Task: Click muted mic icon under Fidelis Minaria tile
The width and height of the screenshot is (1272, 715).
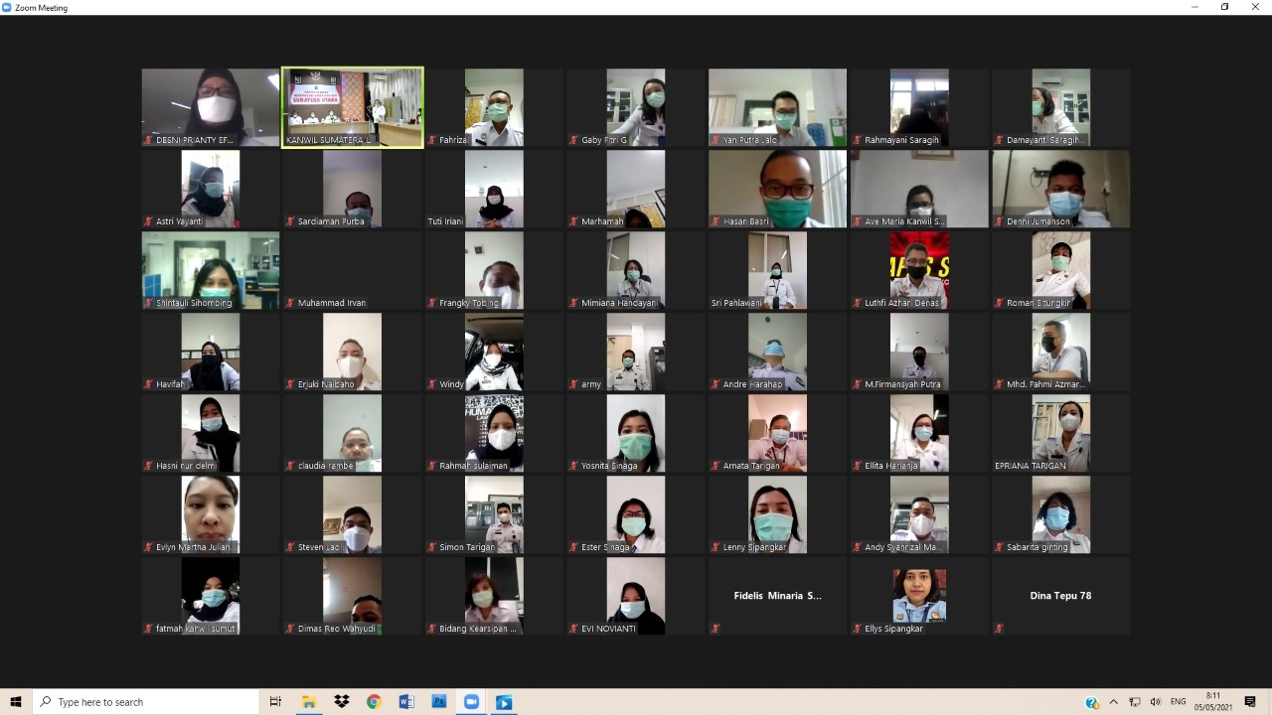Action: click(x=715, y=629)
